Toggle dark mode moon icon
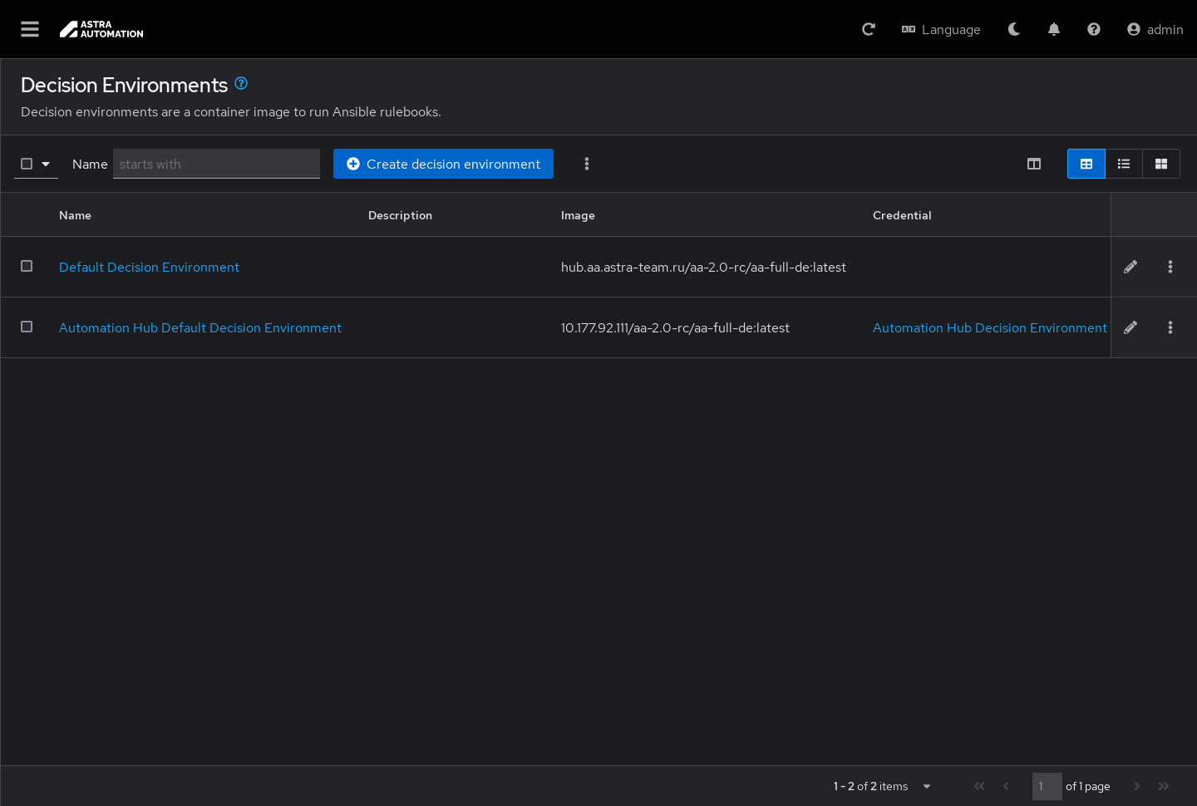Image resolution: width=1197 pixels, height=806 pixels. (x=1014, y=29)
